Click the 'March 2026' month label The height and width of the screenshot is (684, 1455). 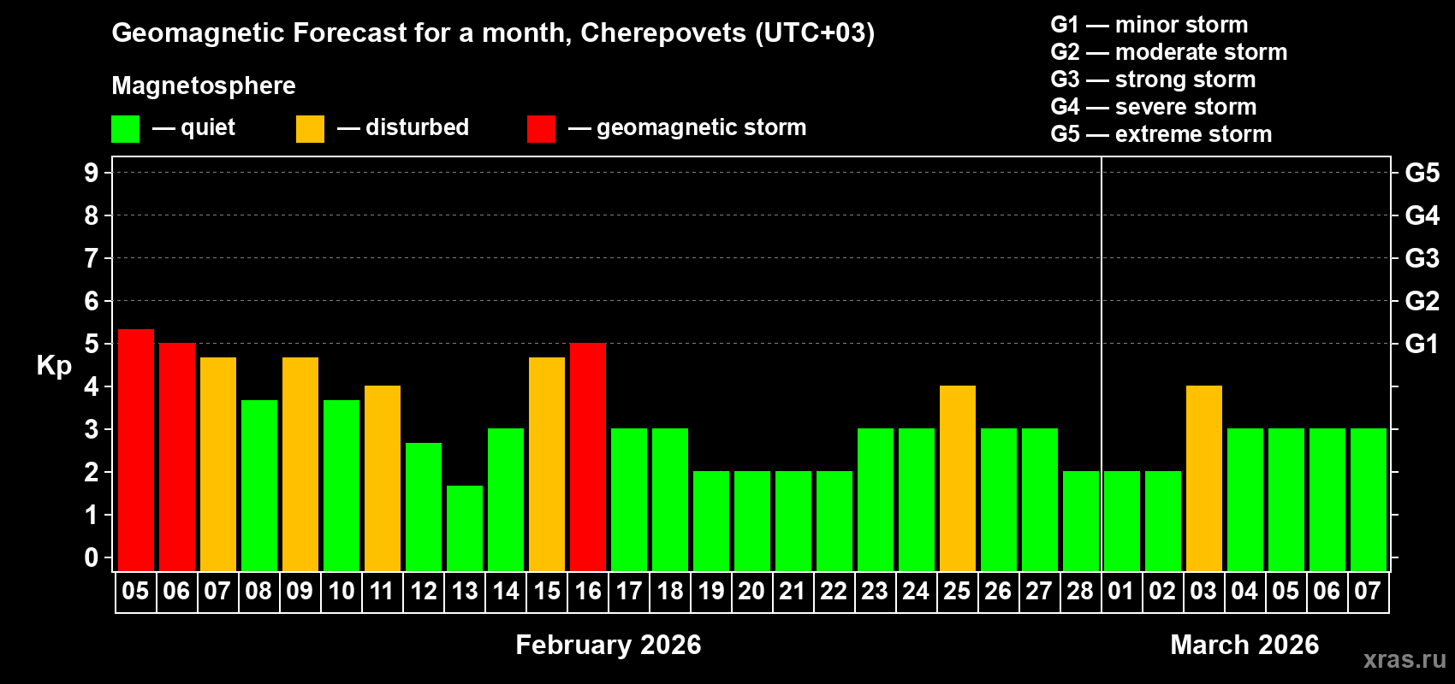[1244, 645]
